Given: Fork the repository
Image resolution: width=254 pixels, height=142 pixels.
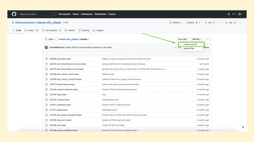Looking at the screenshot, I should pyautogui.click(x=210, y=23).
